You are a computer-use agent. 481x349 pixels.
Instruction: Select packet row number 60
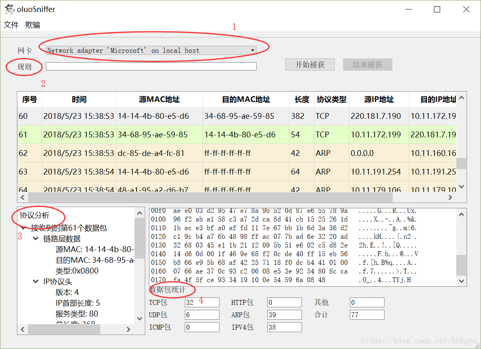(236, 116)
